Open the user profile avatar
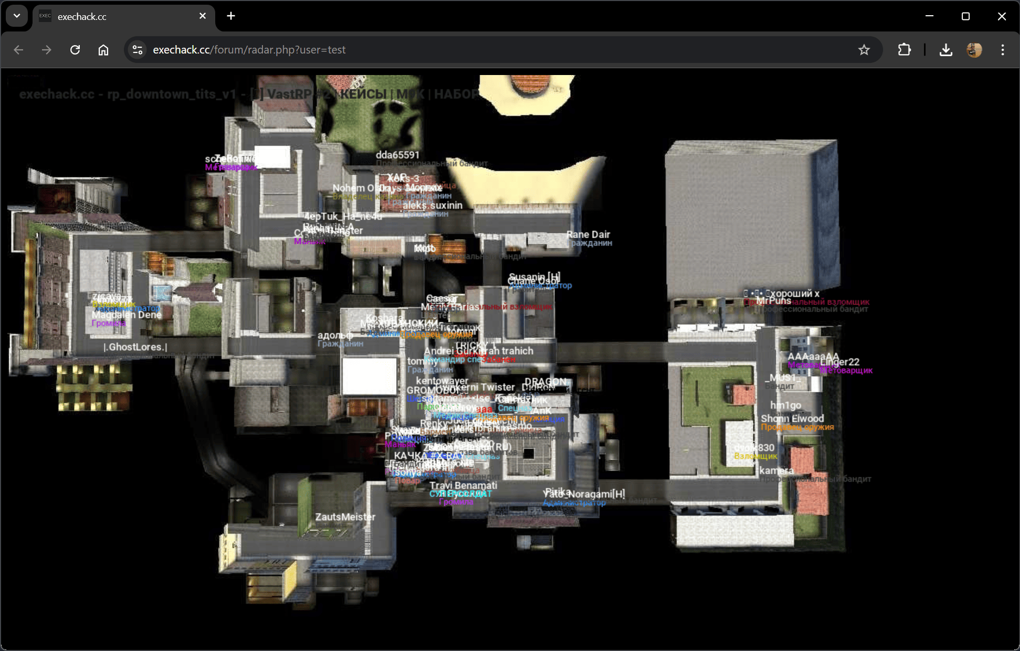The image size is (1020, 651). 974,50
